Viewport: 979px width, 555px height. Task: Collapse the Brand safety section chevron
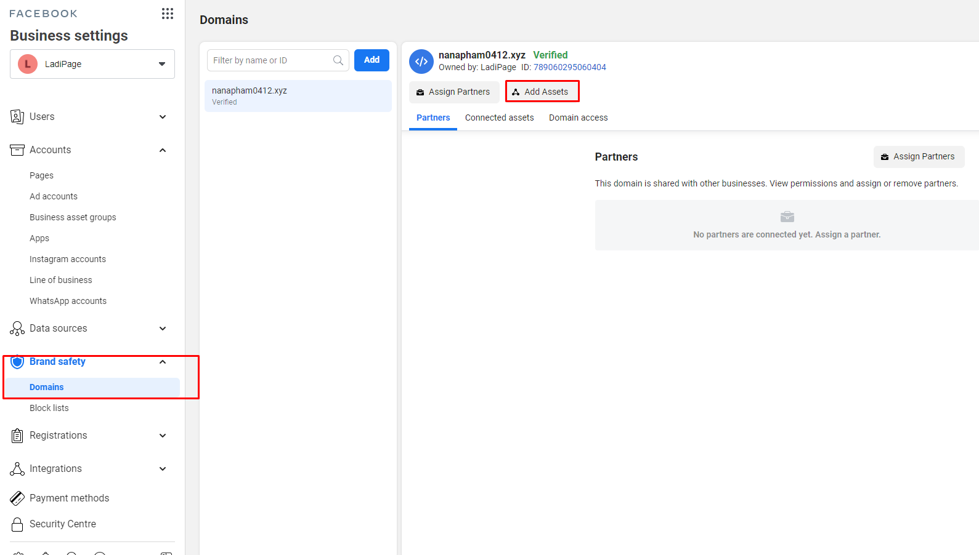[163, 362]
